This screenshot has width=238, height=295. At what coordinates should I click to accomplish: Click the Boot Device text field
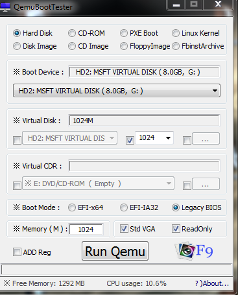[145, 72]
